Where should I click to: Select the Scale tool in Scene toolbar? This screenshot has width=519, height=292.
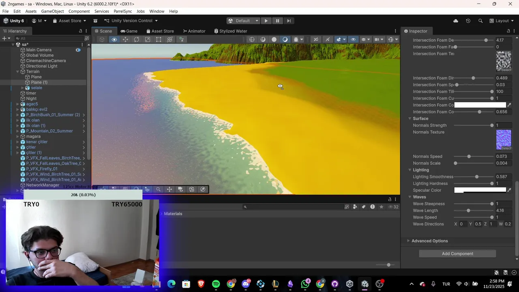tap(148, 39)
